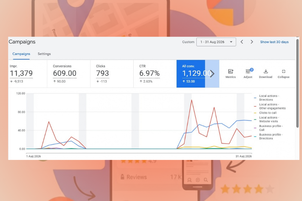Click the Campaigns page heading
Screen dimensions: 302x201
pos(22,42)
